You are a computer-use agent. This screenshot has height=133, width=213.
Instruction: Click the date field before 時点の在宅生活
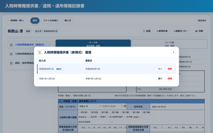pos(103,96)
